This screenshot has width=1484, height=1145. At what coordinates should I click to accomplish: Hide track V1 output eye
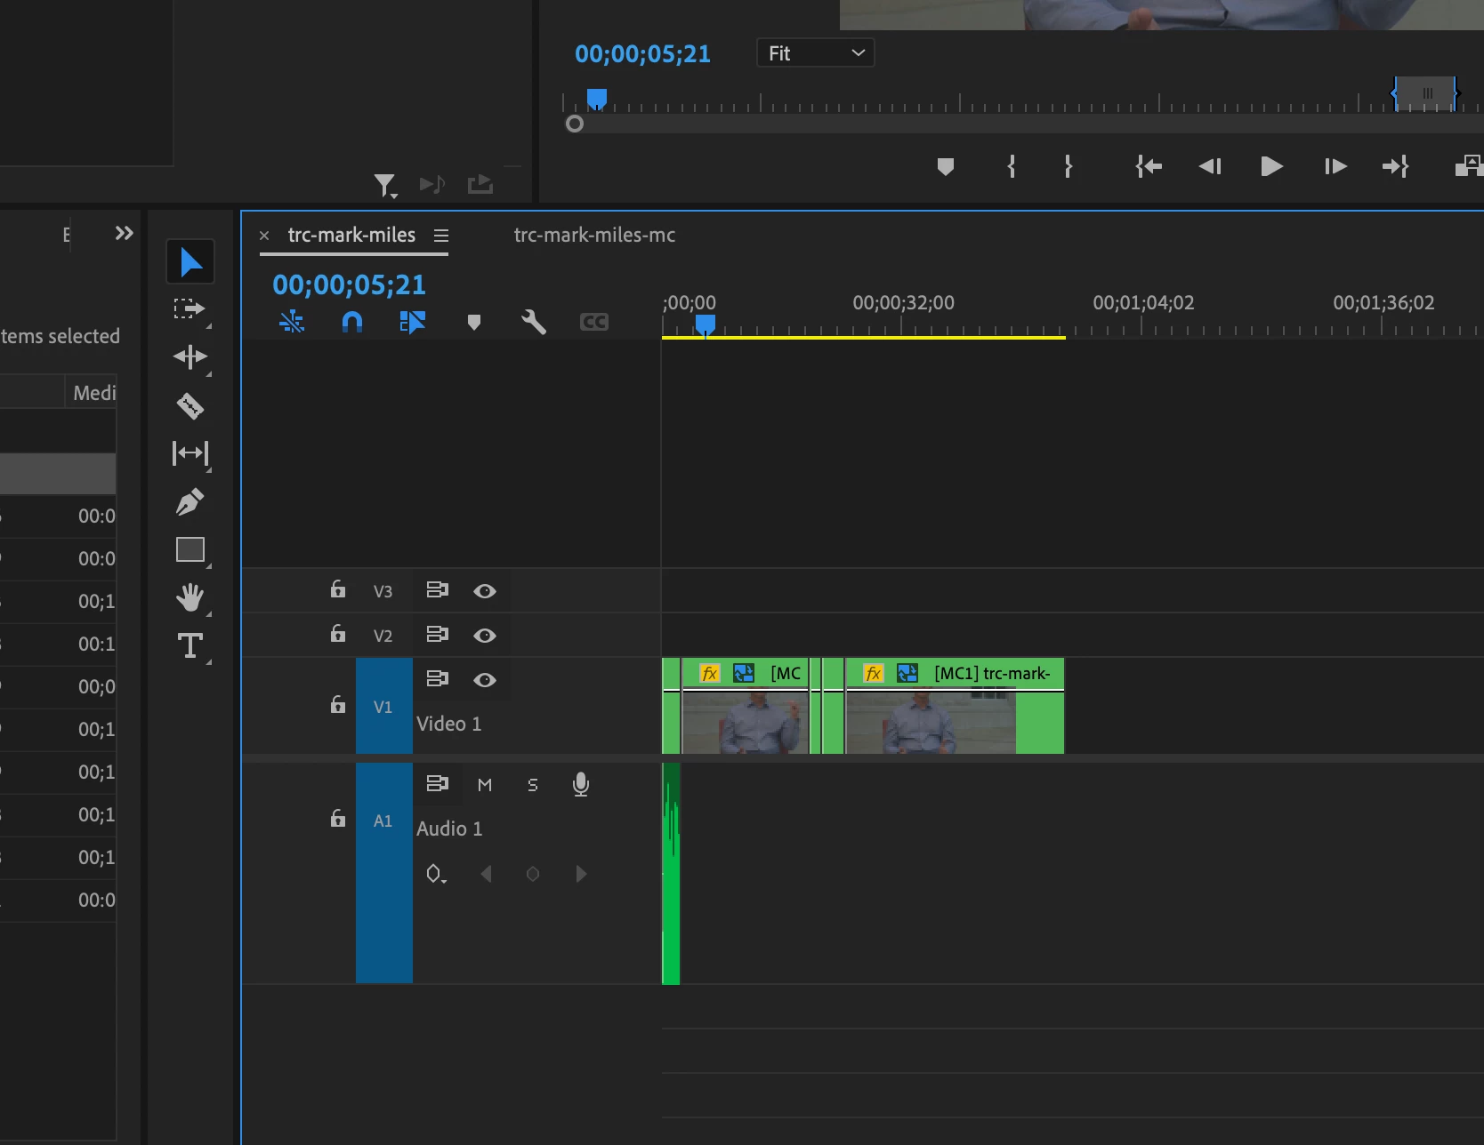(485, 680)
